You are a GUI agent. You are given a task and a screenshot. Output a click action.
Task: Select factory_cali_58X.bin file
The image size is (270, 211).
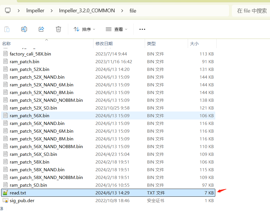click(30, 54)
